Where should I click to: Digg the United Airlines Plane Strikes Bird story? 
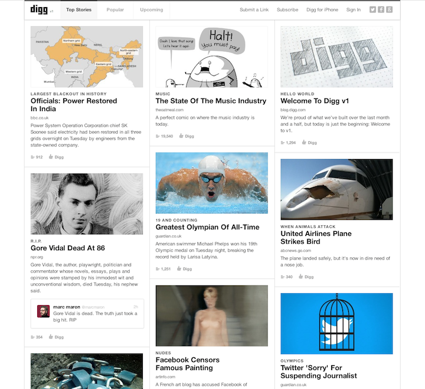click(x=306, y=277)
